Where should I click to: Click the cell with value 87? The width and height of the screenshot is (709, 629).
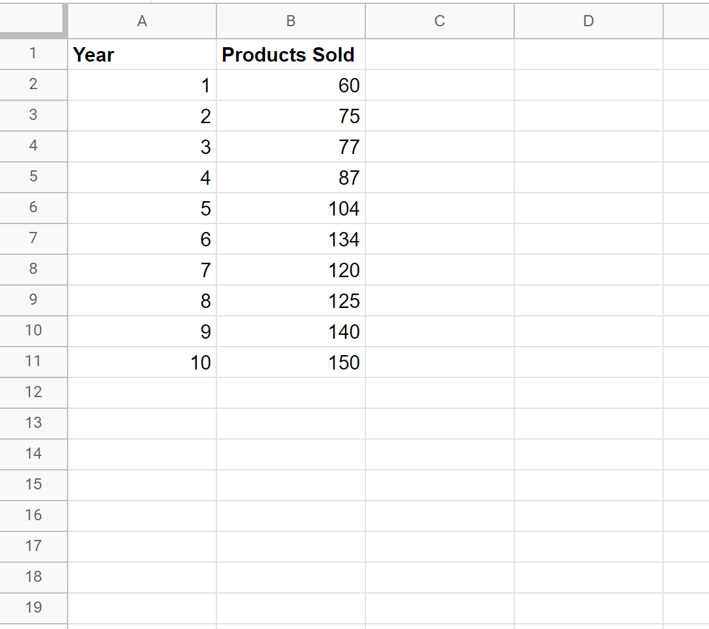point(291,178)
